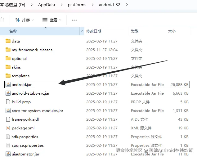Select the source.properties file name
The image size is (197, 157).
click(x=28, y=146)
